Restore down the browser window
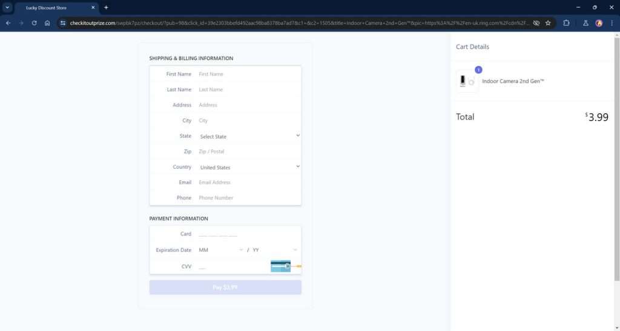This screenshot has width=620, height=331. tap(595, 7)
